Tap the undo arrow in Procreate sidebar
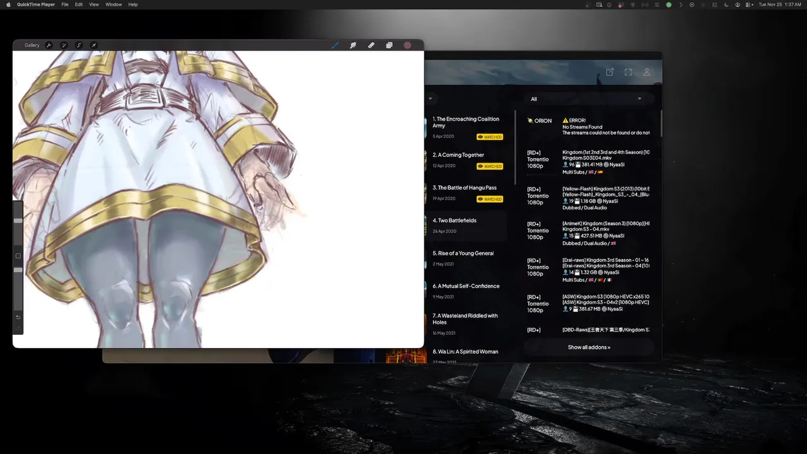The width and height of the screenshot is (807, 454). point(18,317)
